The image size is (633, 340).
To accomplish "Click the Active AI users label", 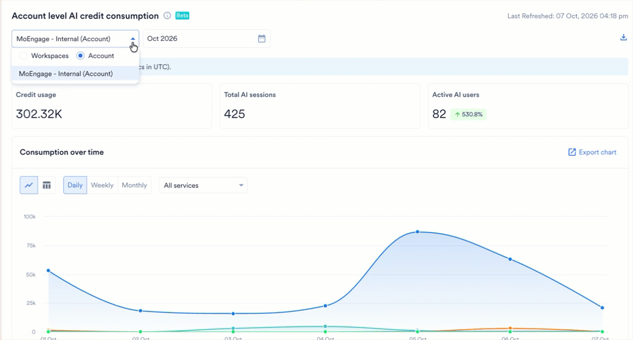I will pos(456,95).
